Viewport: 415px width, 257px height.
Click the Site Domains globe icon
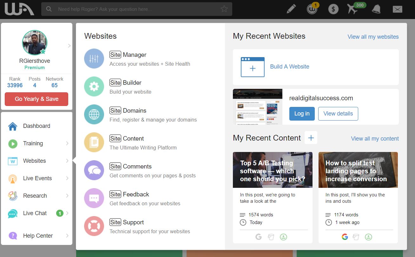[x=94, y=115]
